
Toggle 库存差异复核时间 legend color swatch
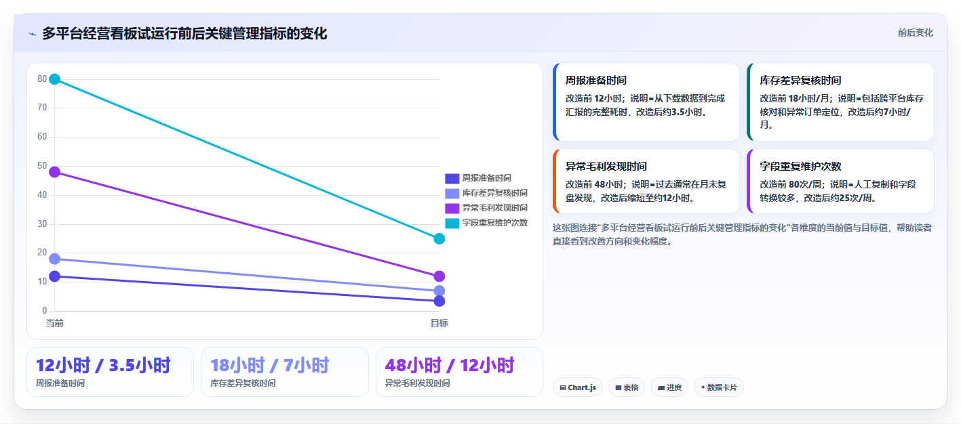click(x=452, y=193)
